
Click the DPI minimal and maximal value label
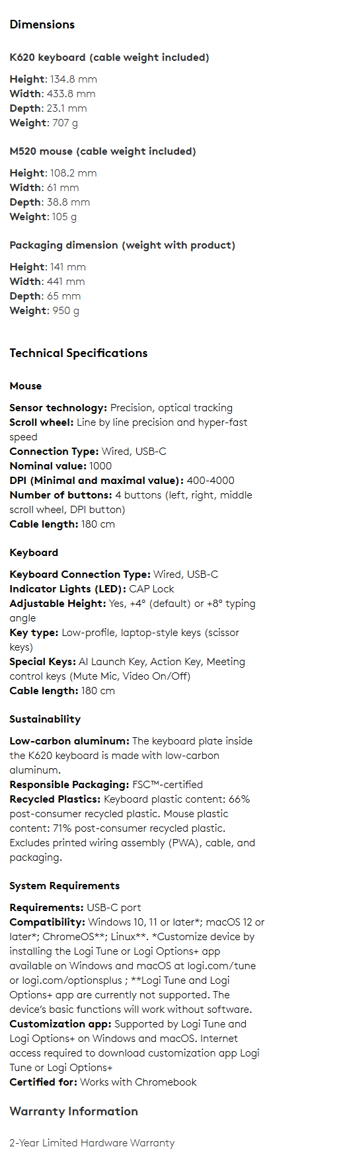tap(96, 481)
